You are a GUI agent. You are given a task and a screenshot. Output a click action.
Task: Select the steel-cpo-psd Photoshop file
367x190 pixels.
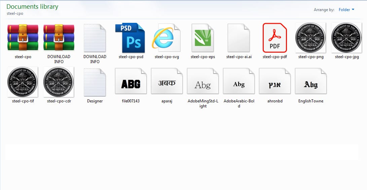[131, 38]
